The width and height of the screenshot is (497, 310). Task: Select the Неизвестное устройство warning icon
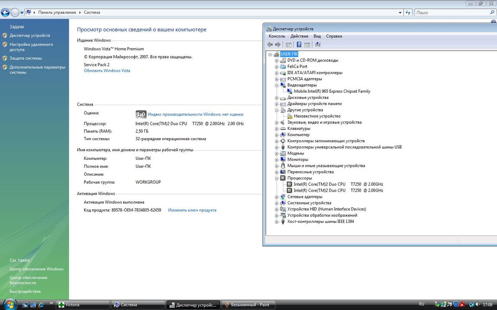tap(290, 116)
